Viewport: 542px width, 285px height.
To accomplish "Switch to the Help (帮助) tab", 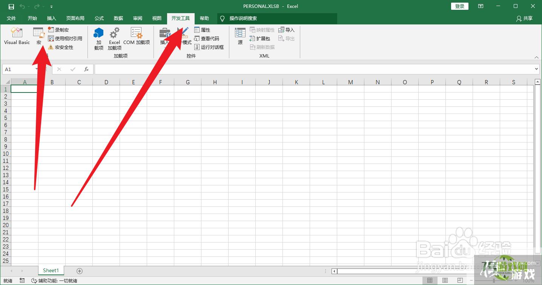I will pyautogui.click(x=204, y=18).
